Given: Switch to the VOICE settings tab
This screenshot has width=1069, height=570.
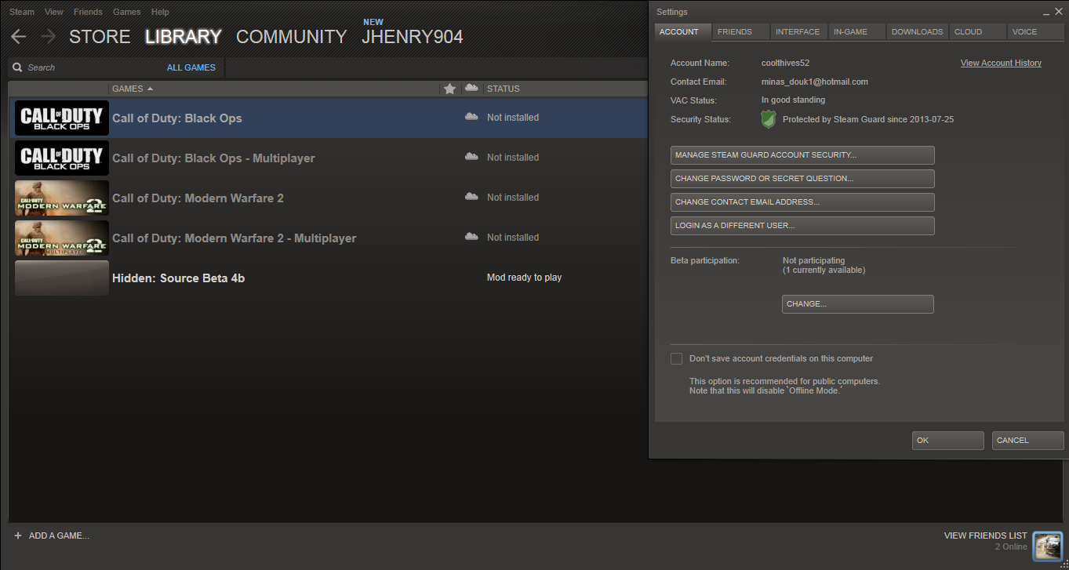Looking at the screenshot, I should (x=1036, y=31).
